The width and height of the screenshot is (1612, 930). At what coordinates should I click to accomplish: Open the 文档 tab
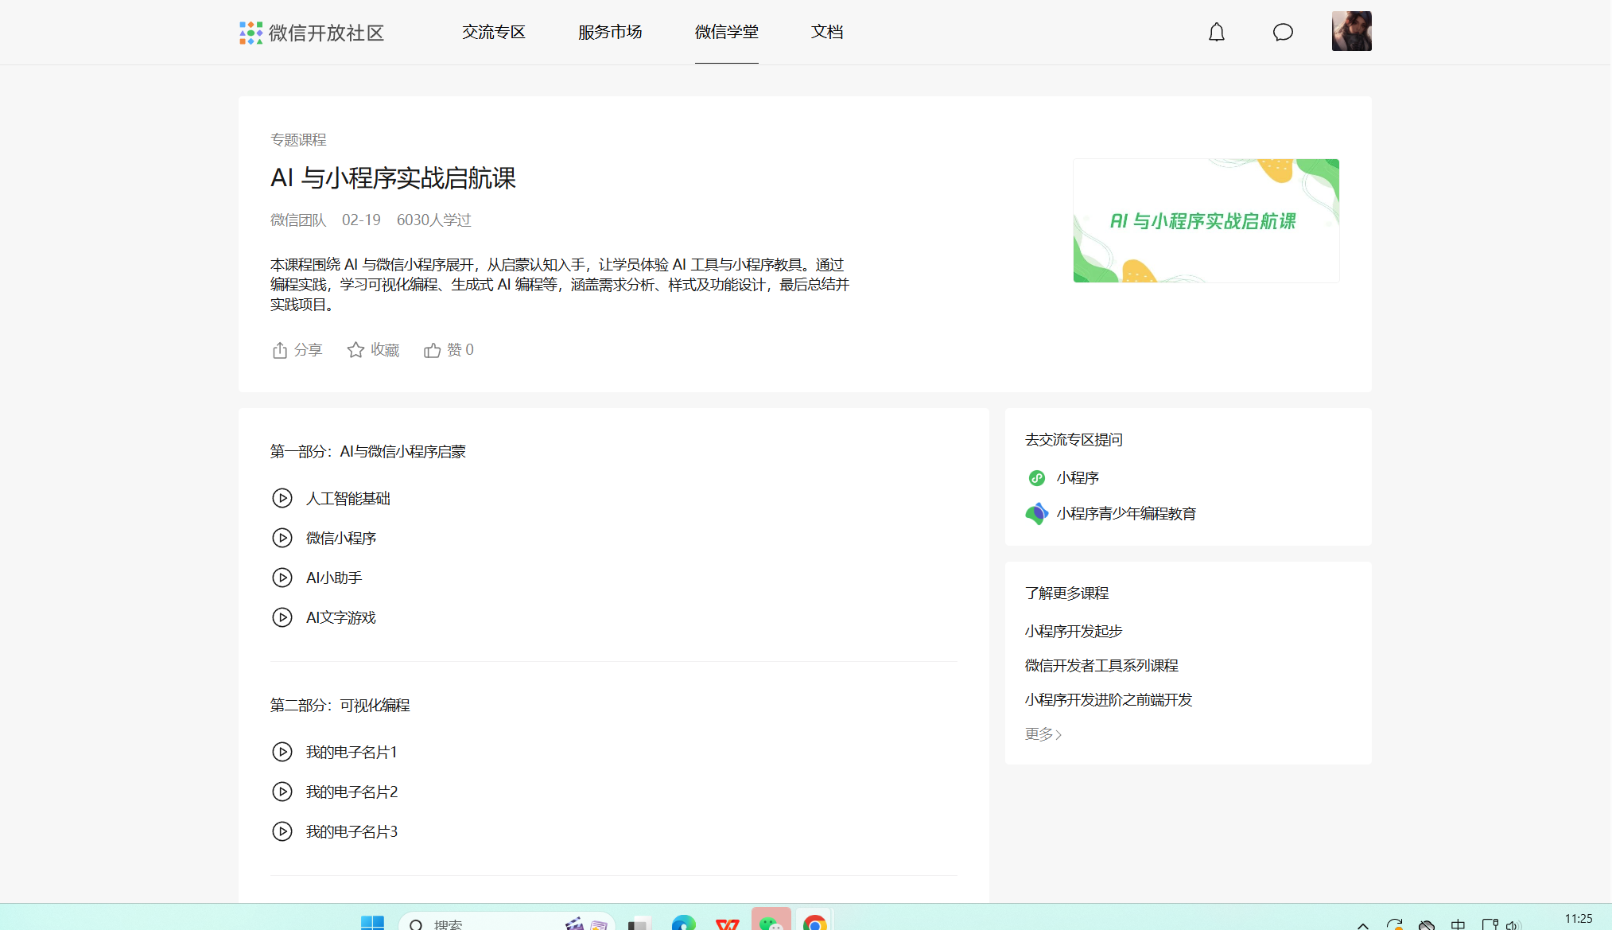point(827,32)
